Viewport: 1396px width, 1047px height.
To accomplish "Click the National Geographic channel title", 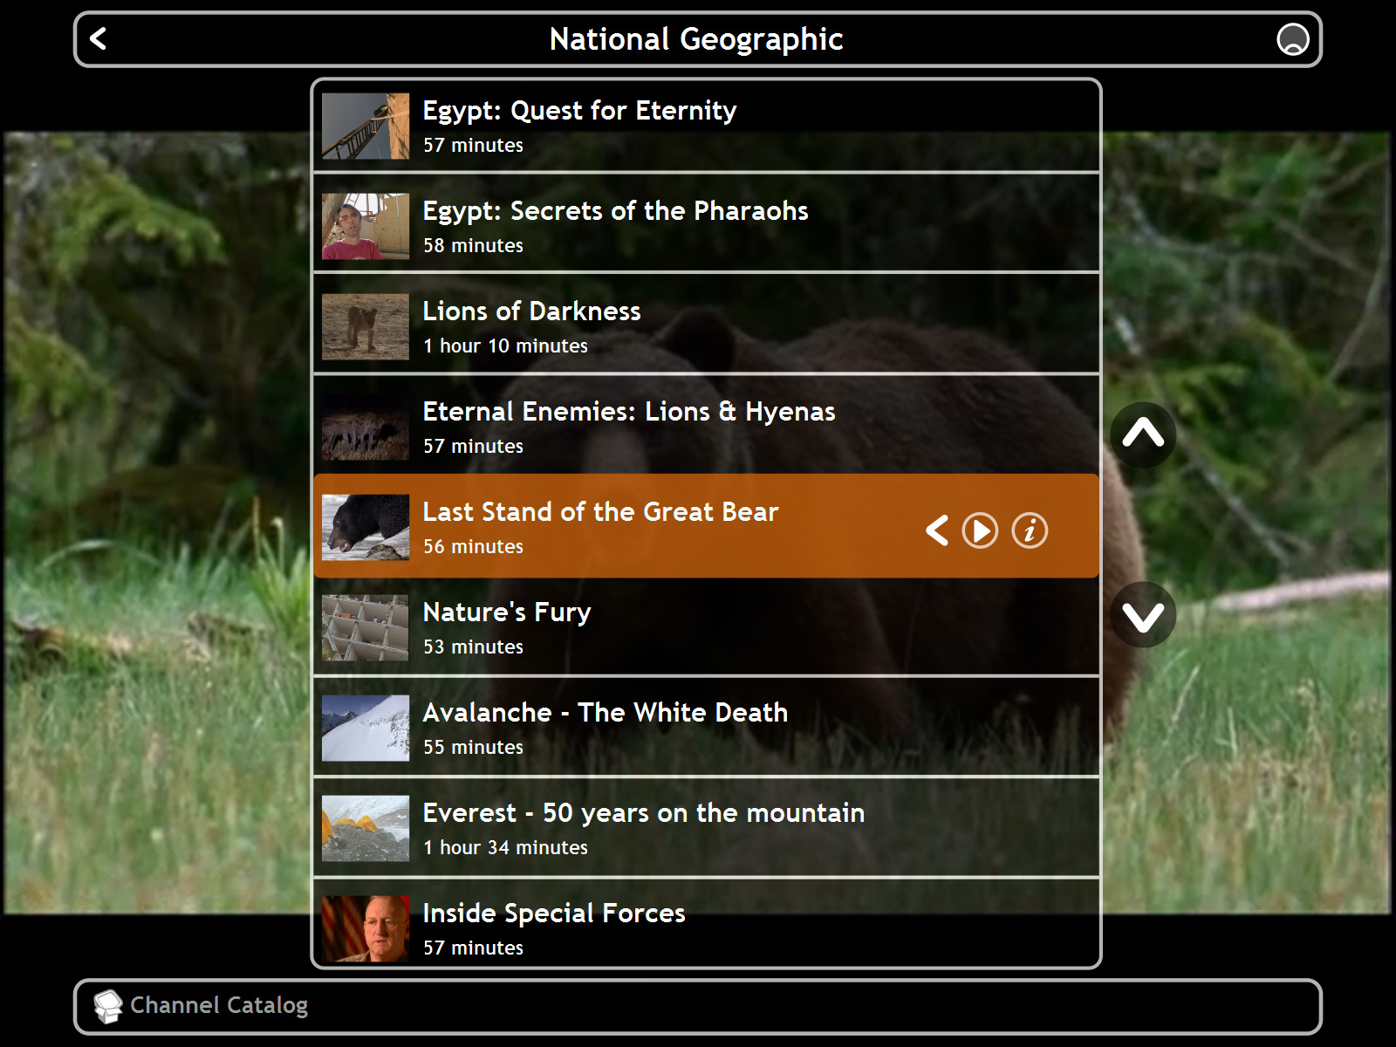I will tap(696, 40).
